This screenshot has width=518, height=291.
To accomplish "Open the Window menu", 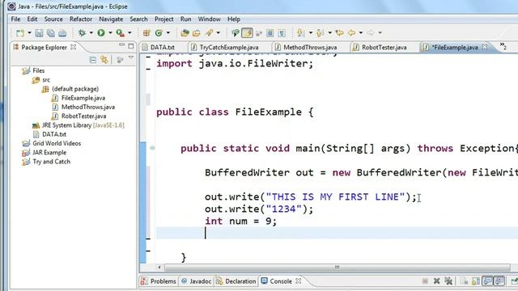I will [209, 19].
